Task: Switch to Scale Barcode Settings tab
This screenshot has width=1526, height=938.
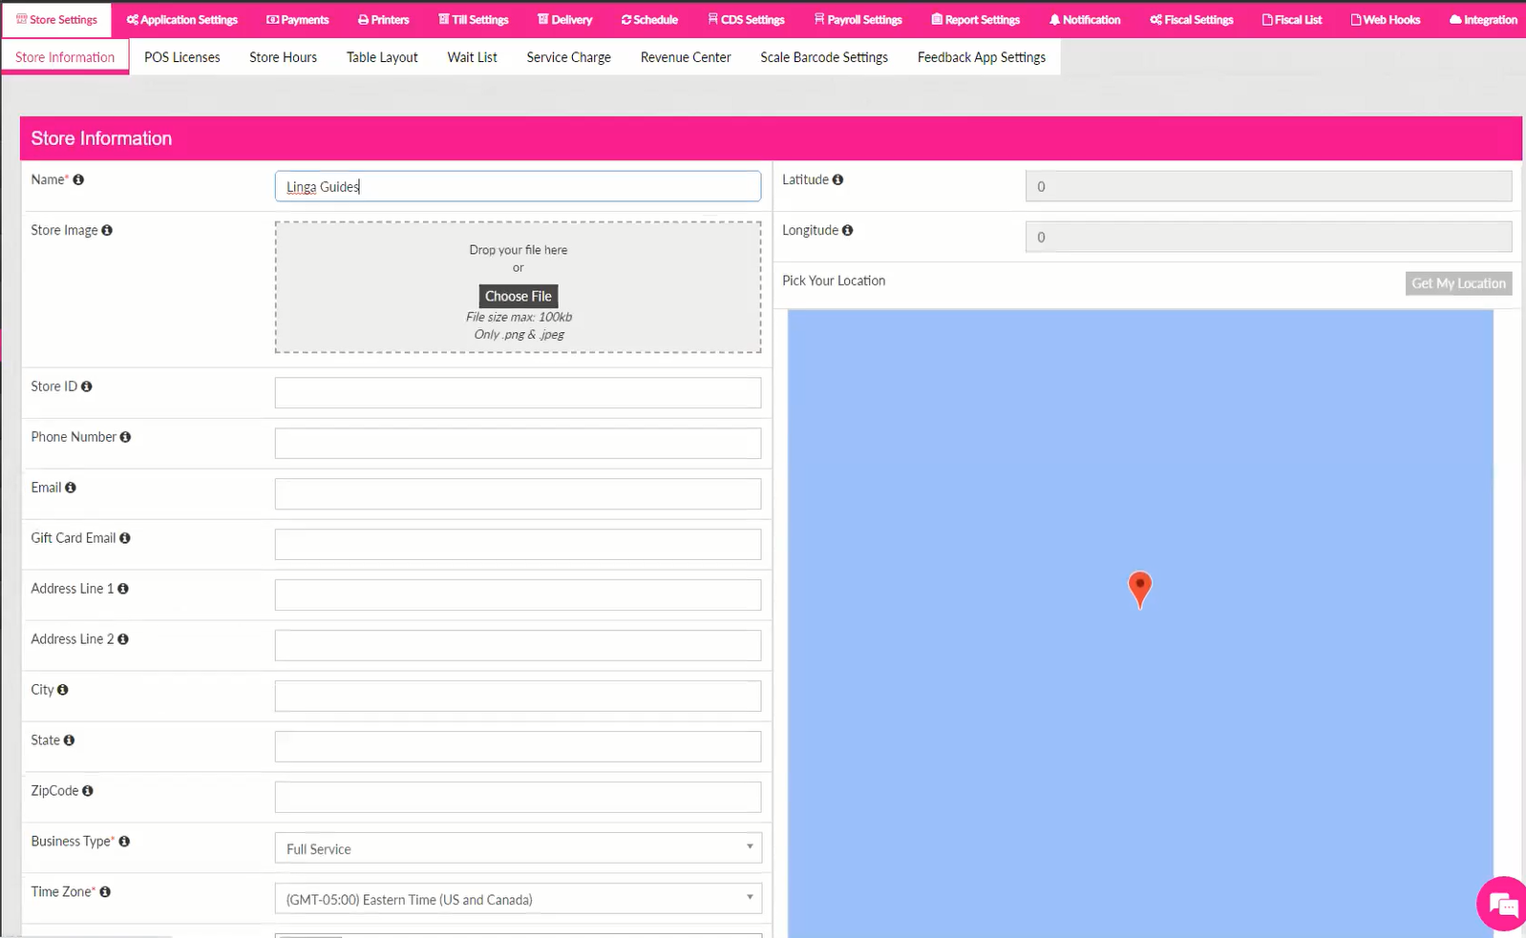Action: pos(824,57)
